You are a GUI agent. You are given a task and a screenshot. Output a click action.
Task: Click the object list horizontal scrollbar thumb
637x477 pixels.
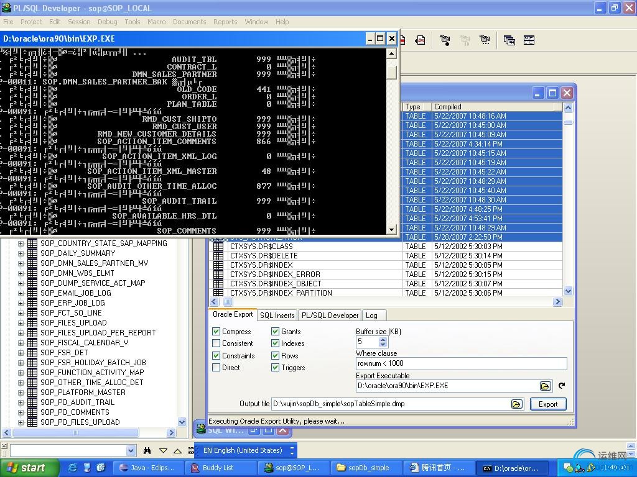(228, 302)
